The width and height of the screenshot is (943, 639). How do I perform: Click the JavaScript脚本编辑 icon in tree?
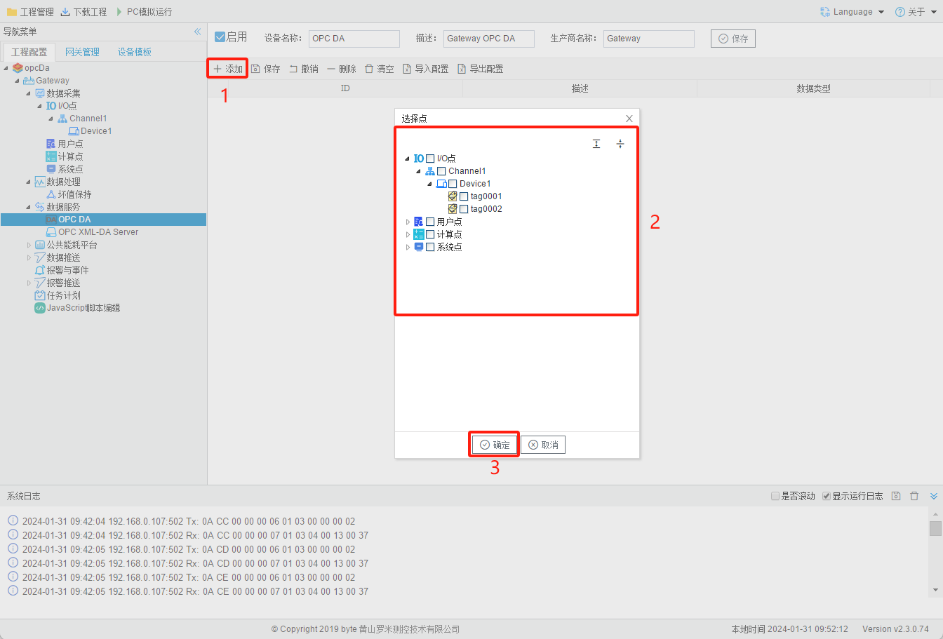(x=40, y=308)
